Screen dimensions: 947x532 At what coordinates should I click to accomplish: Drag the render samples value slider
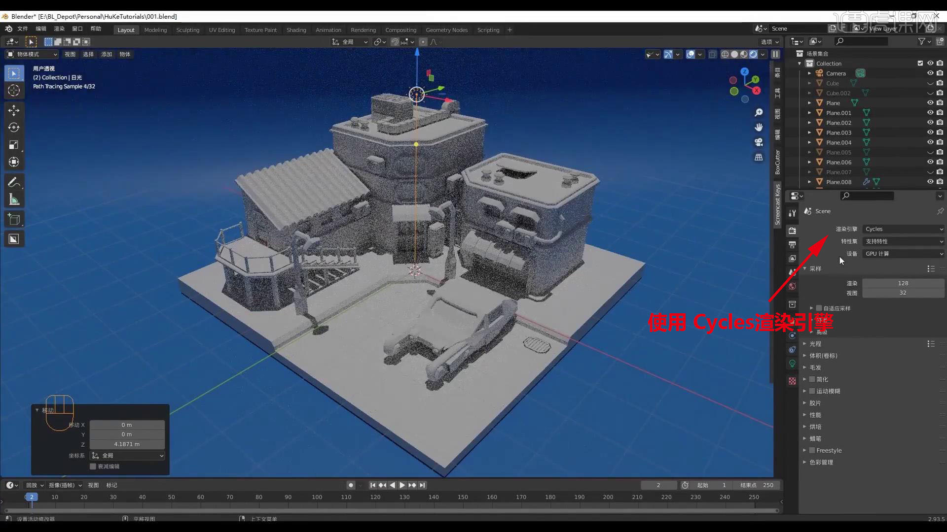coord(904,283)
